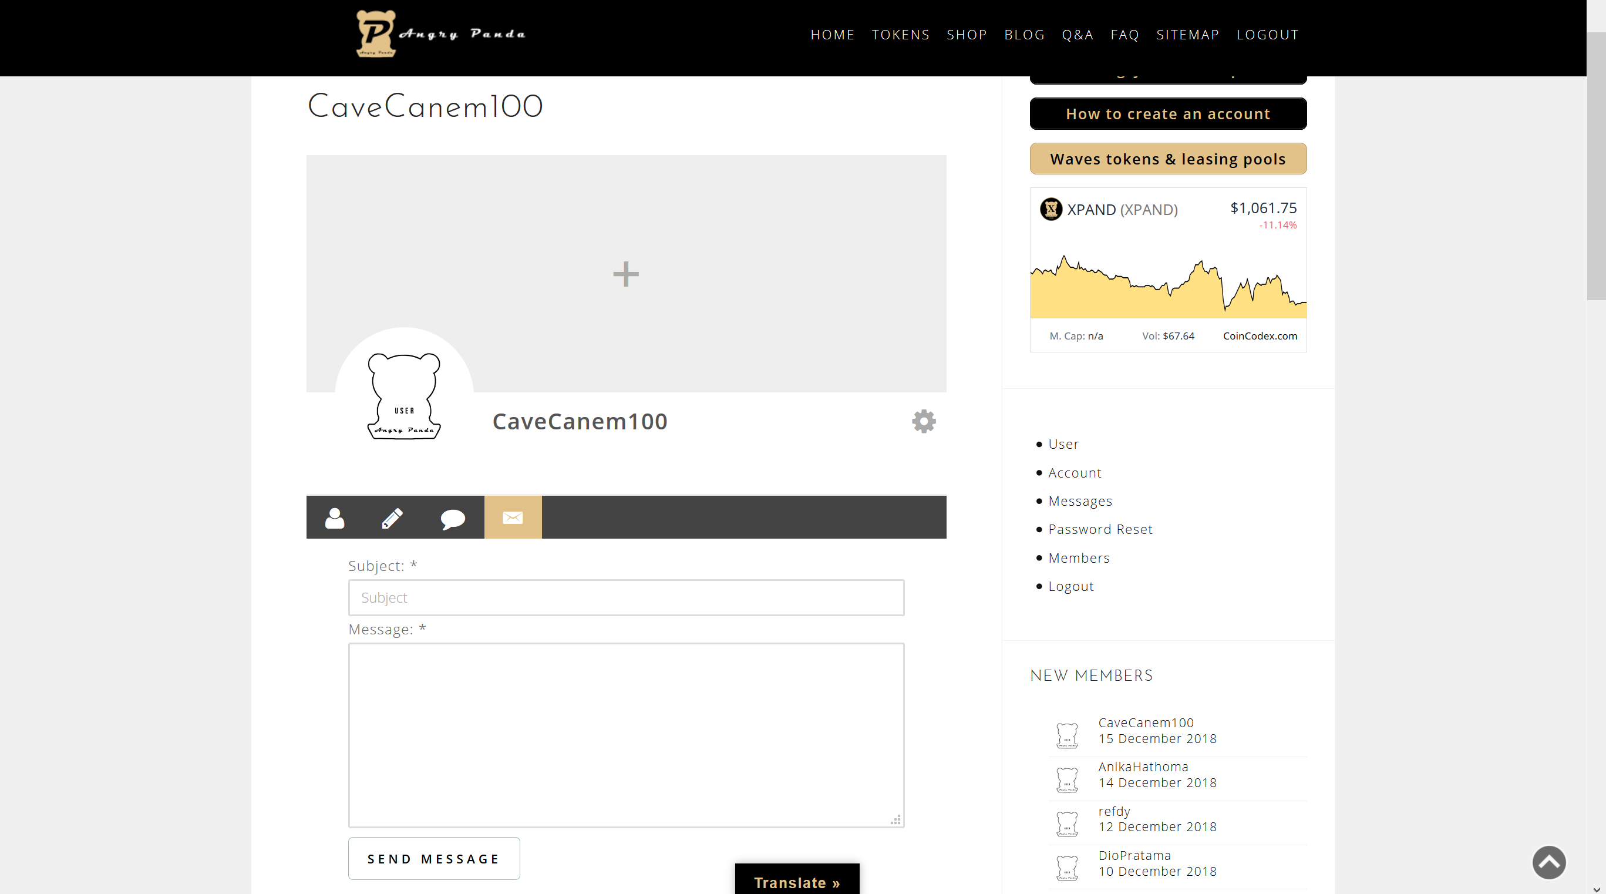1606x894 pixels.
Task: Open the Password Reset sidebar link
Action: (x=1100, y=529)
